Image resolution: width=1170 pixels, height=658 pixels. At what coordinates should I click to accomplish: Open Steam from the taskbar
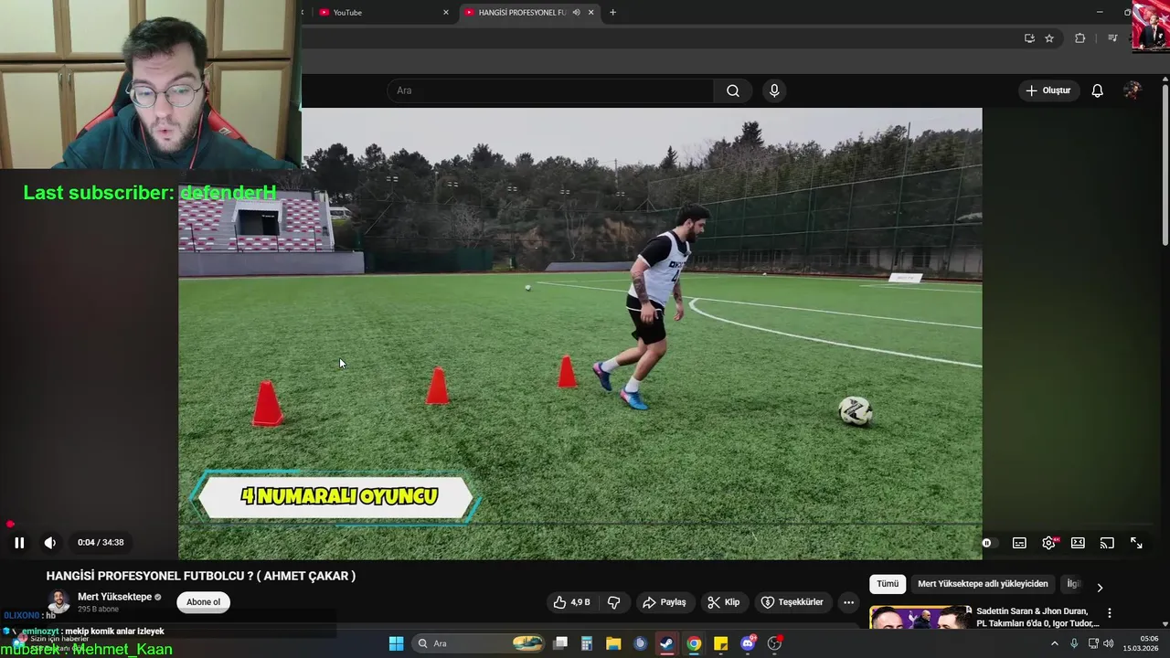click(667, 643)
